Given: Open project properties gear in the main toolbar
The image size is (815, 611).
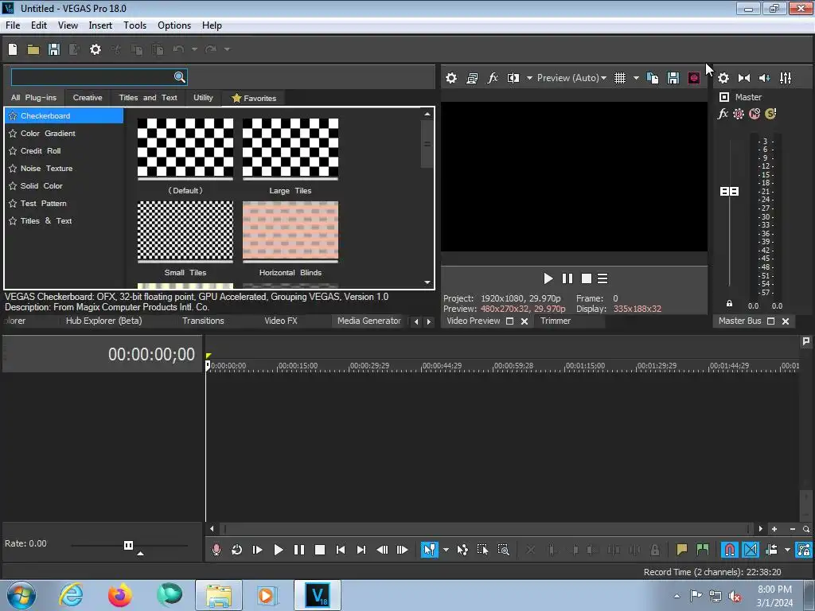Looking at the screenshot, I should [x=96, y=49].
